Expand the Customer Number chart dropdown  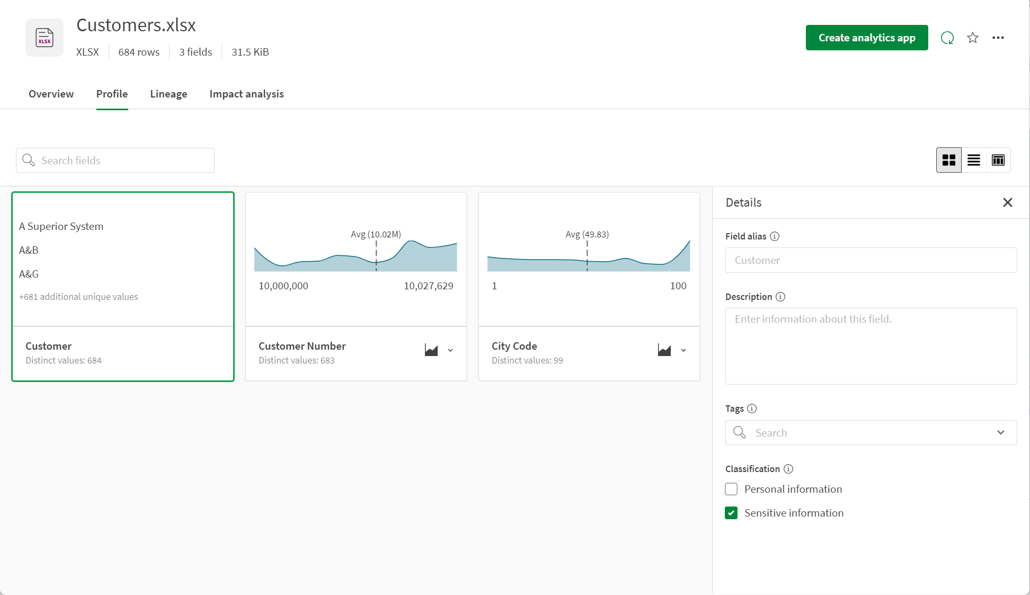click(450, 350)
